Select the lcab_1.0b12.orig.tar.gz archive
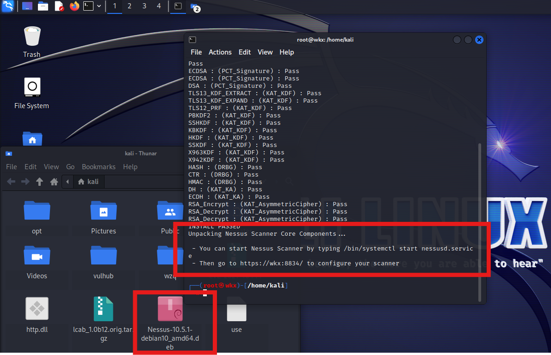The width and height of the screenshot is (551, 355). click(103, 319)
